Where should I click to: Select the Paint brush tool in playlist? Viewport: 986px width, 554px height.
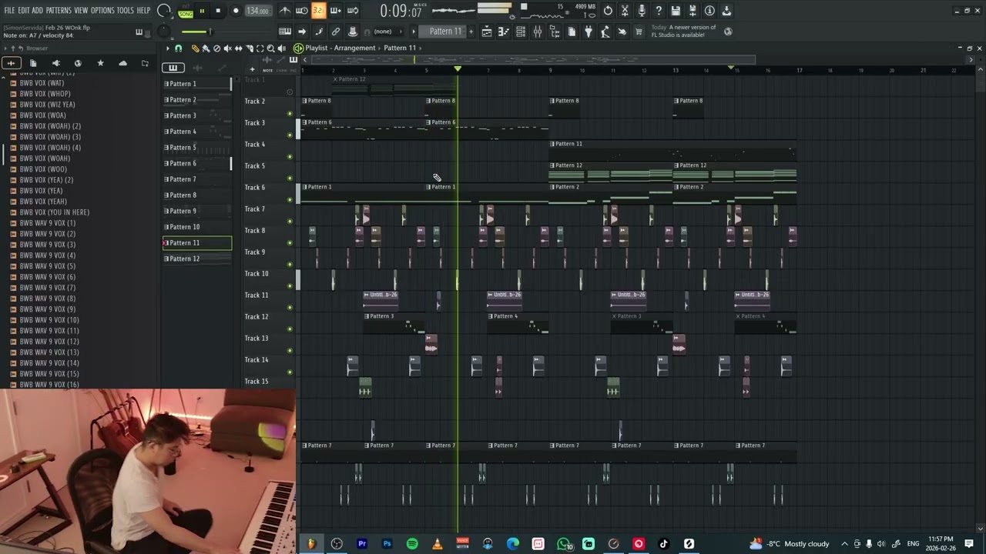tap(206, 48)
